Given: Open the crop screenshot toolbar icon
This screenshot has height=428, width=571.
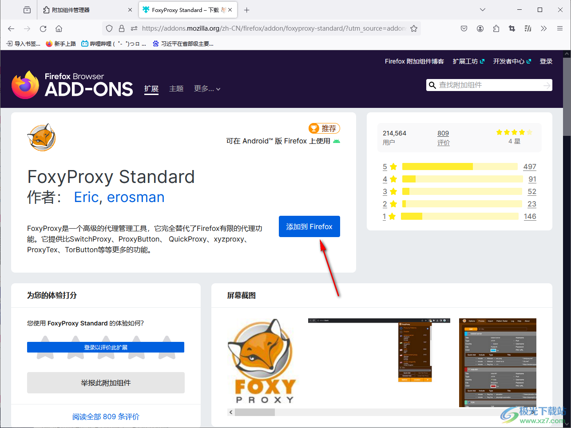Looking at the screenshot, I should (x=512, y=28).
